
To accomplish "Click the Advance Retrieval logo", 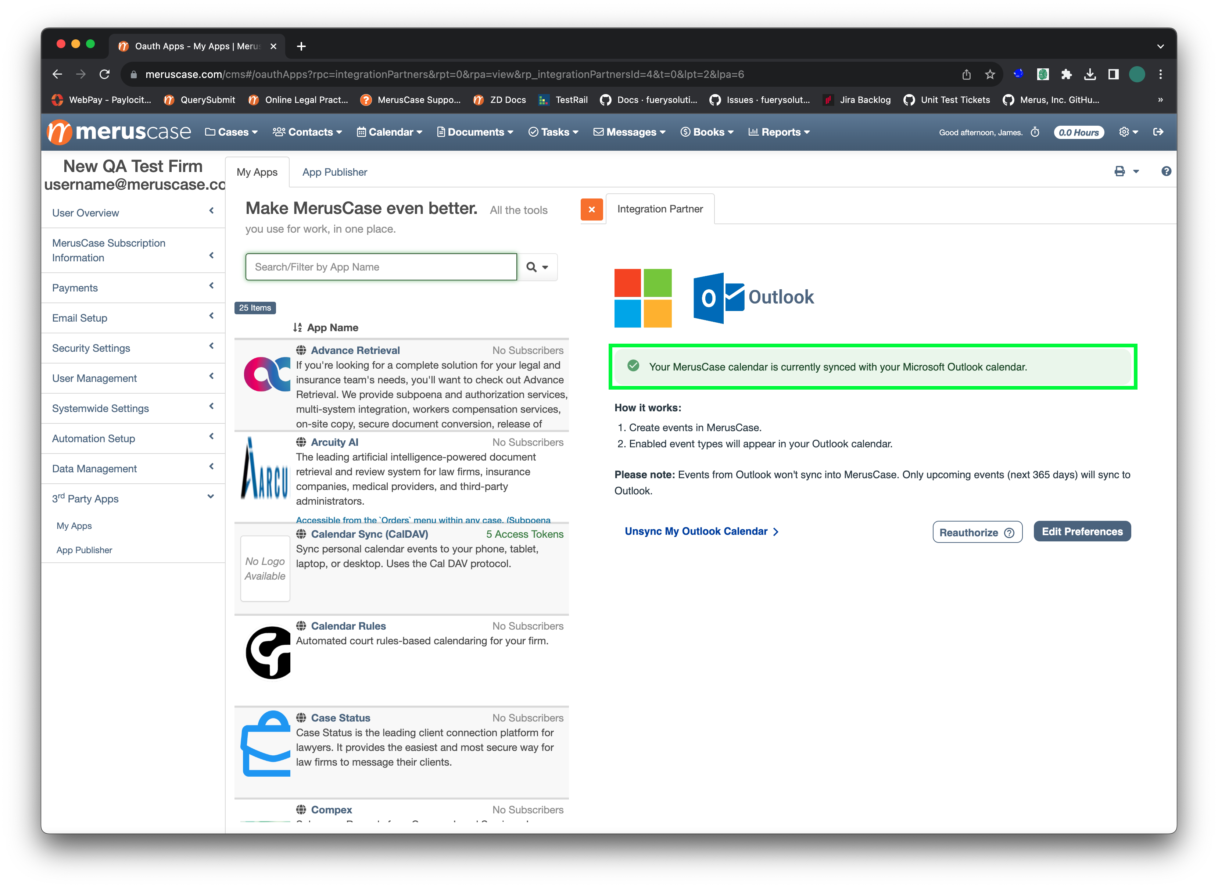I will [266, 373].
